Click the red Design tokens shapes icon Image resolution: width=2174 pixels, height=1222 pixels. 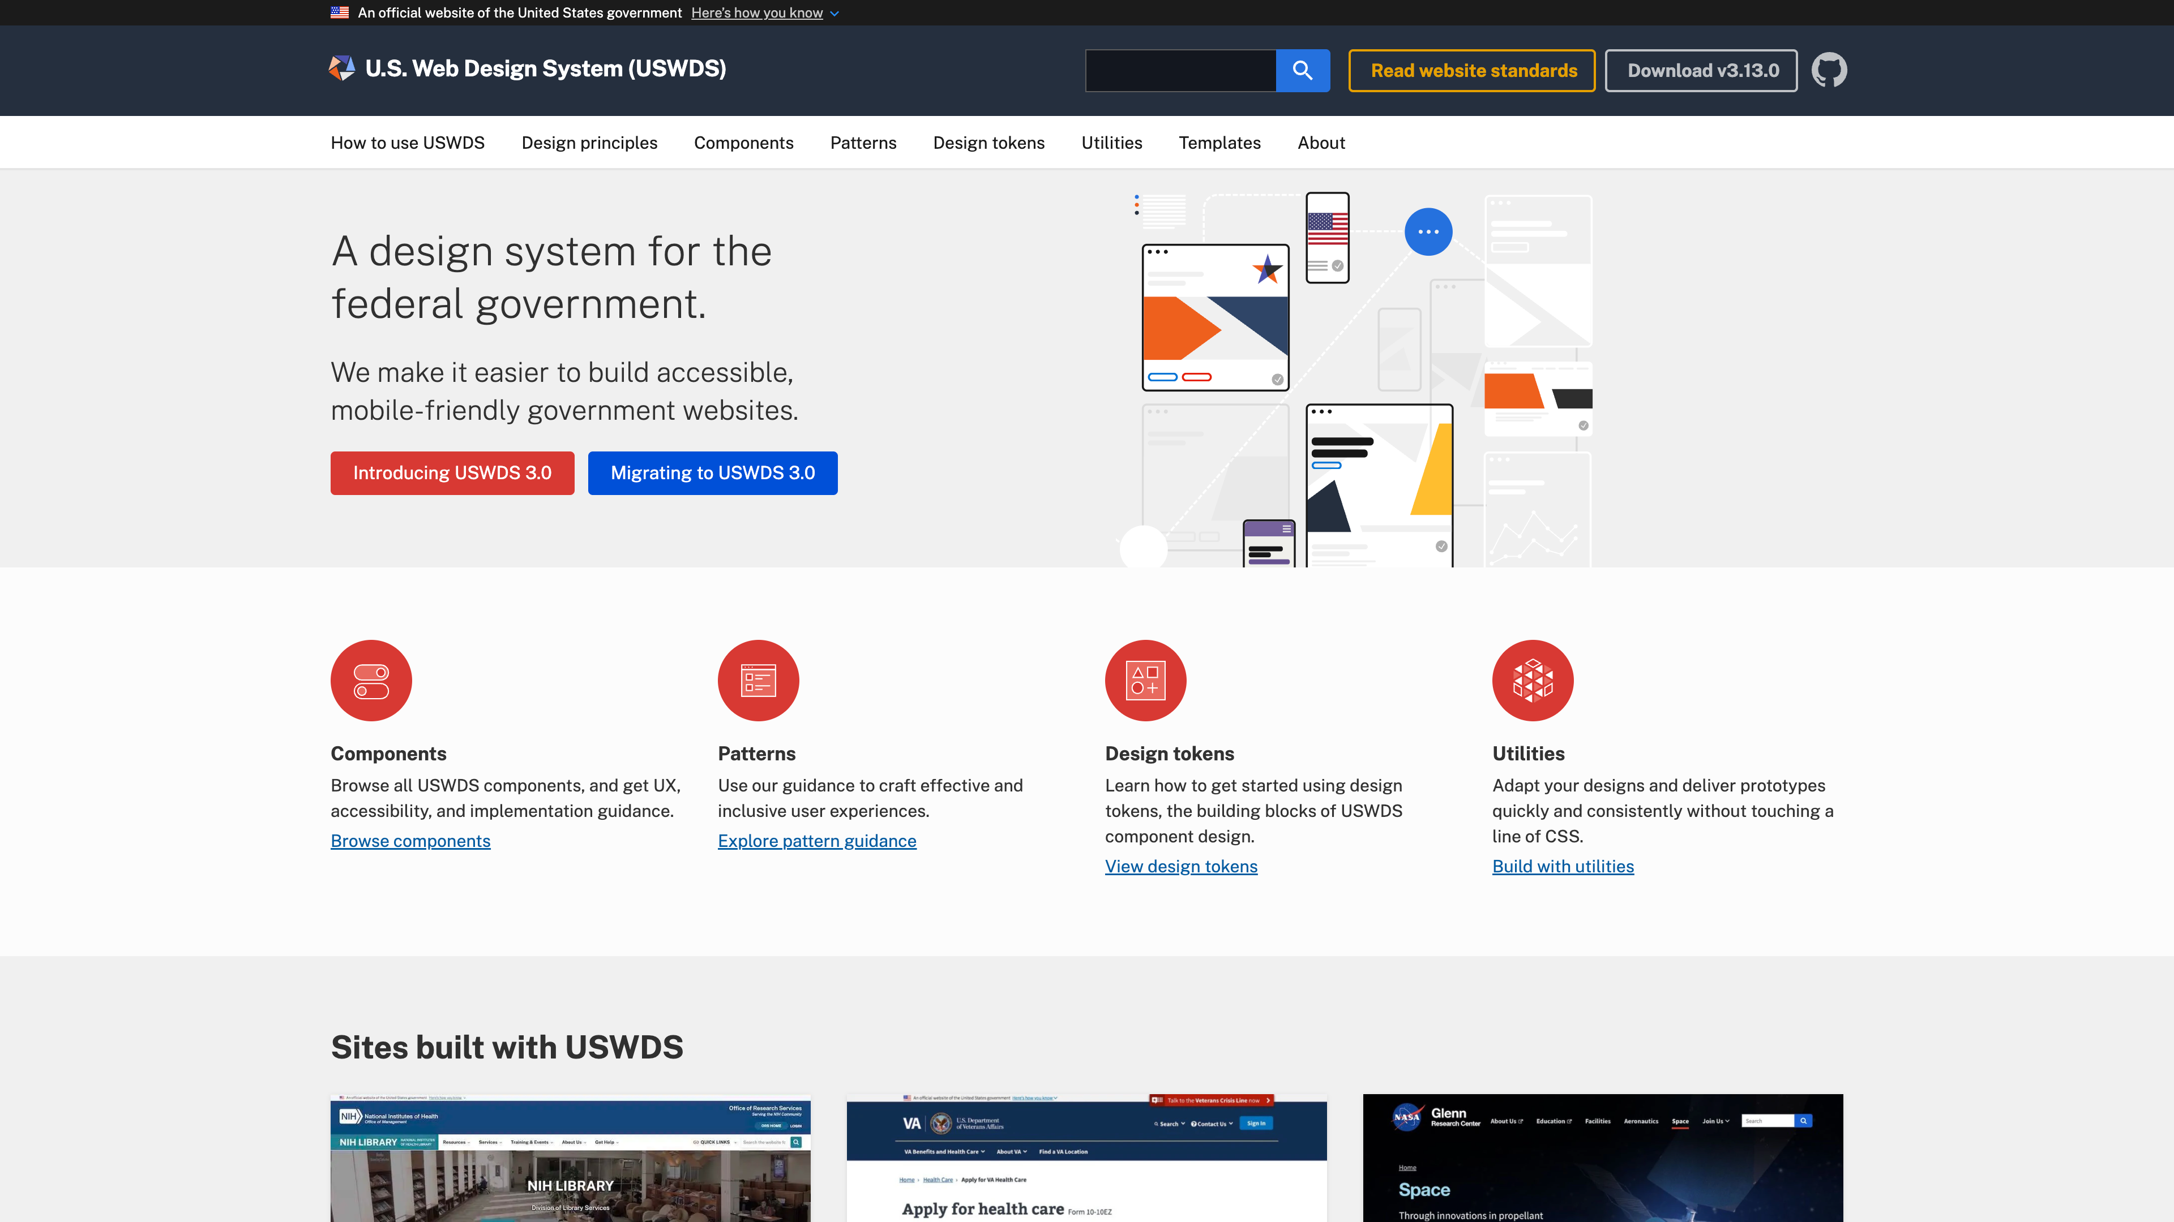pos(1145,681)
